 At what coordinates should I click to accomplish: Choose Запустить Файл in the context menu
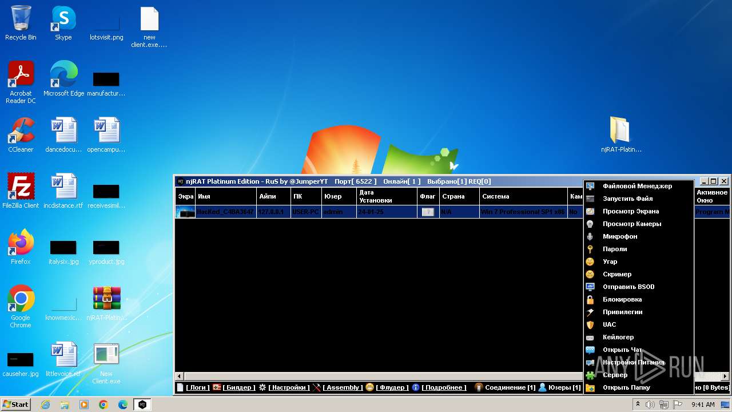638,199
